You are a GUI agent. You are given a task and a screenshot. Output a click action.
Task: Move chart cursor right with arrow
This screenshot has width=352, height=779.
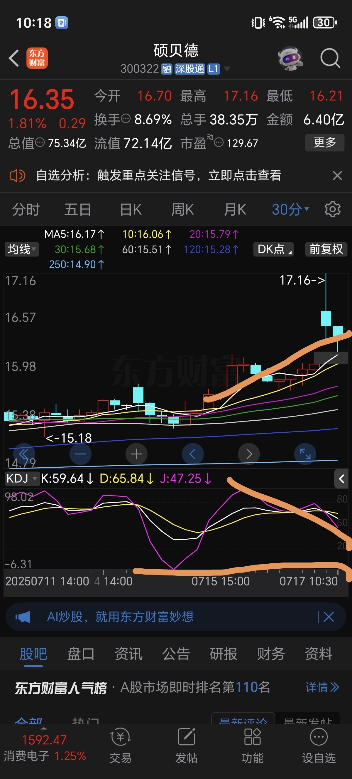click(x=249, y=454)
